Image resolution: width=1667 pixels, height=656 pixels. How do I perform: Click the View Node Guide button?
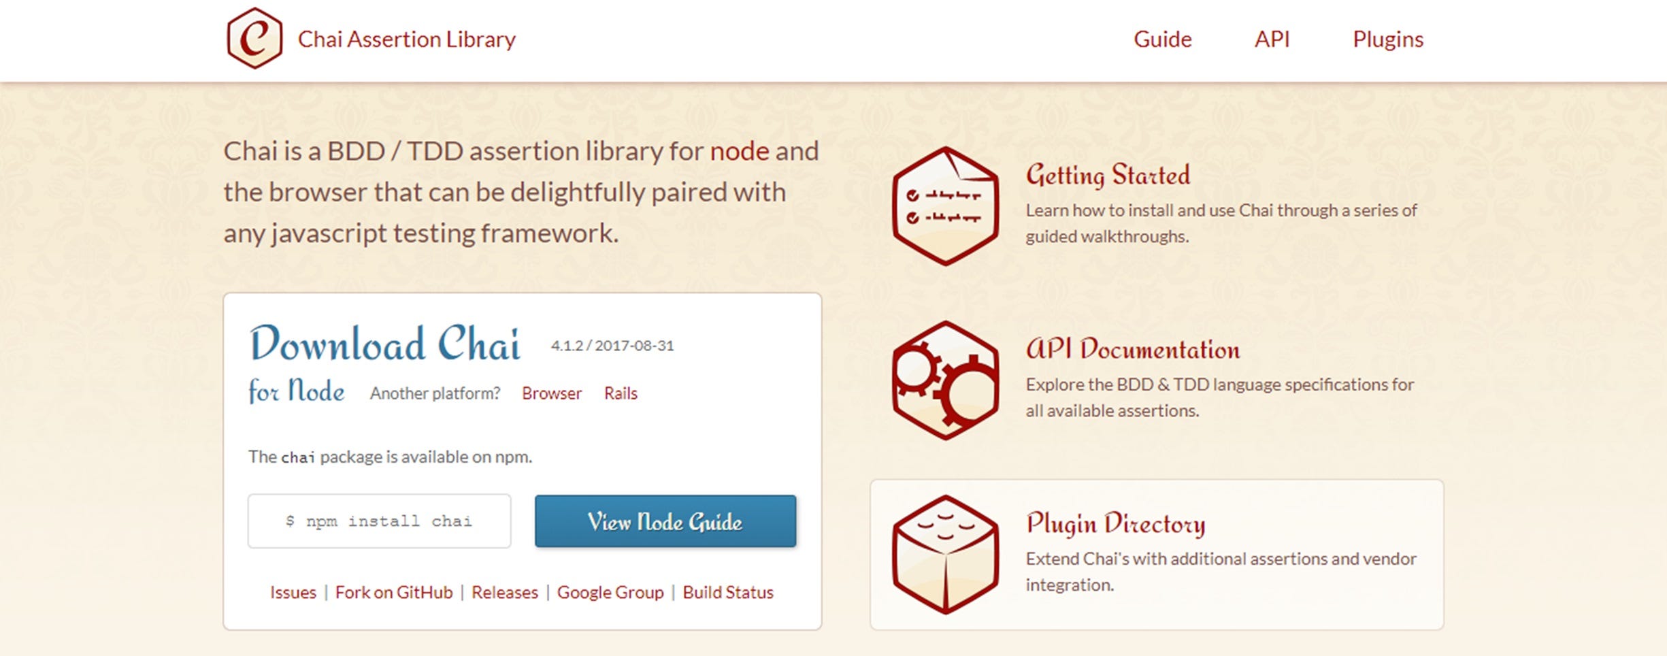point(664,521)
